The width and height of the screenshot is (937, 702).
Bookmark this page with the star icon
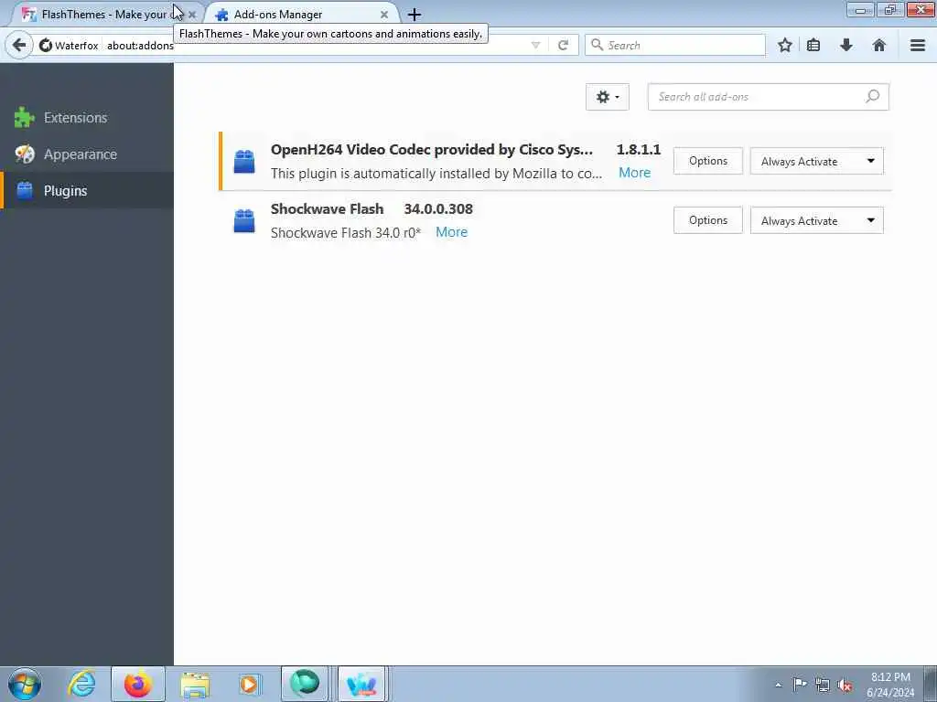(x=784, y=46)
